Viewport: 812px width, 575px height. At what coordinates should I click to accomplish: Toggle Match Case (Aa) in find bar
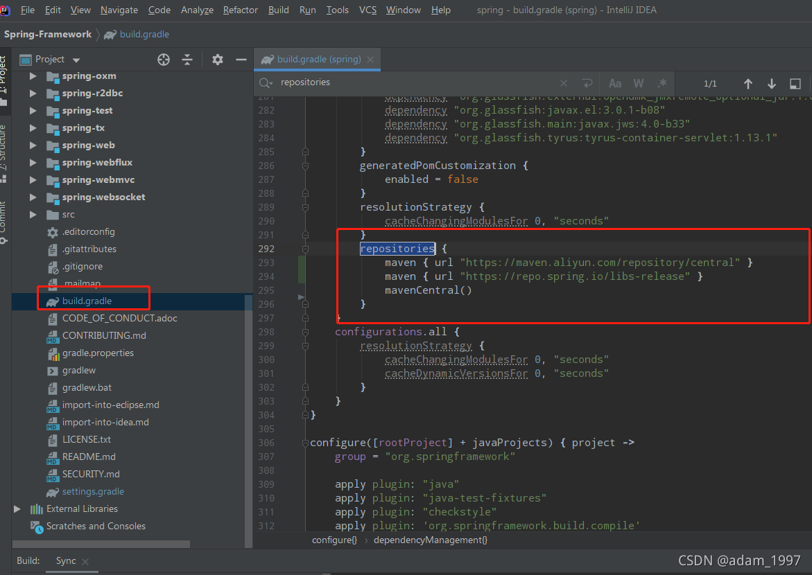click(x=615, y=83)
